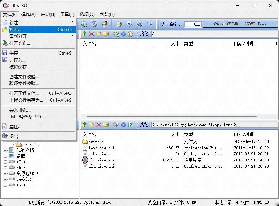Click the info icon in top toolbar
Viewport: 279px width, 206px height.
pyautogui.click(x=130, y=24)
